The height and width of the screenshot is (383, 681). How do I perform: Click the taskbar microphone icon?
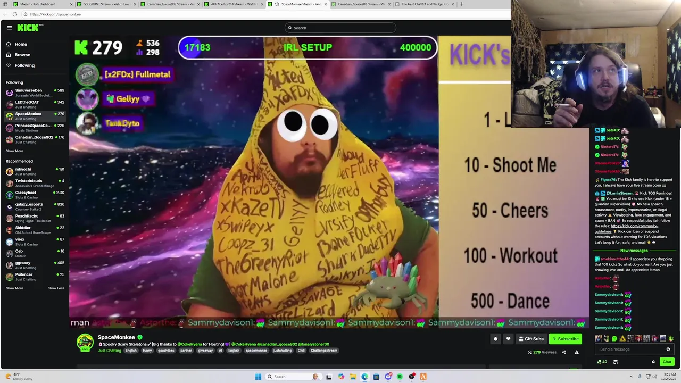(x=640, y=377)
